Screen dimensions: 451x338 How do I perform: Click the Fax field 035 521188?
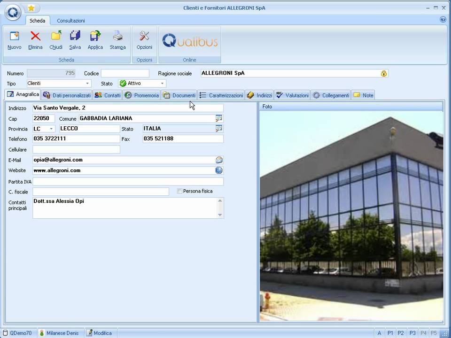click(x=183, y=139)
